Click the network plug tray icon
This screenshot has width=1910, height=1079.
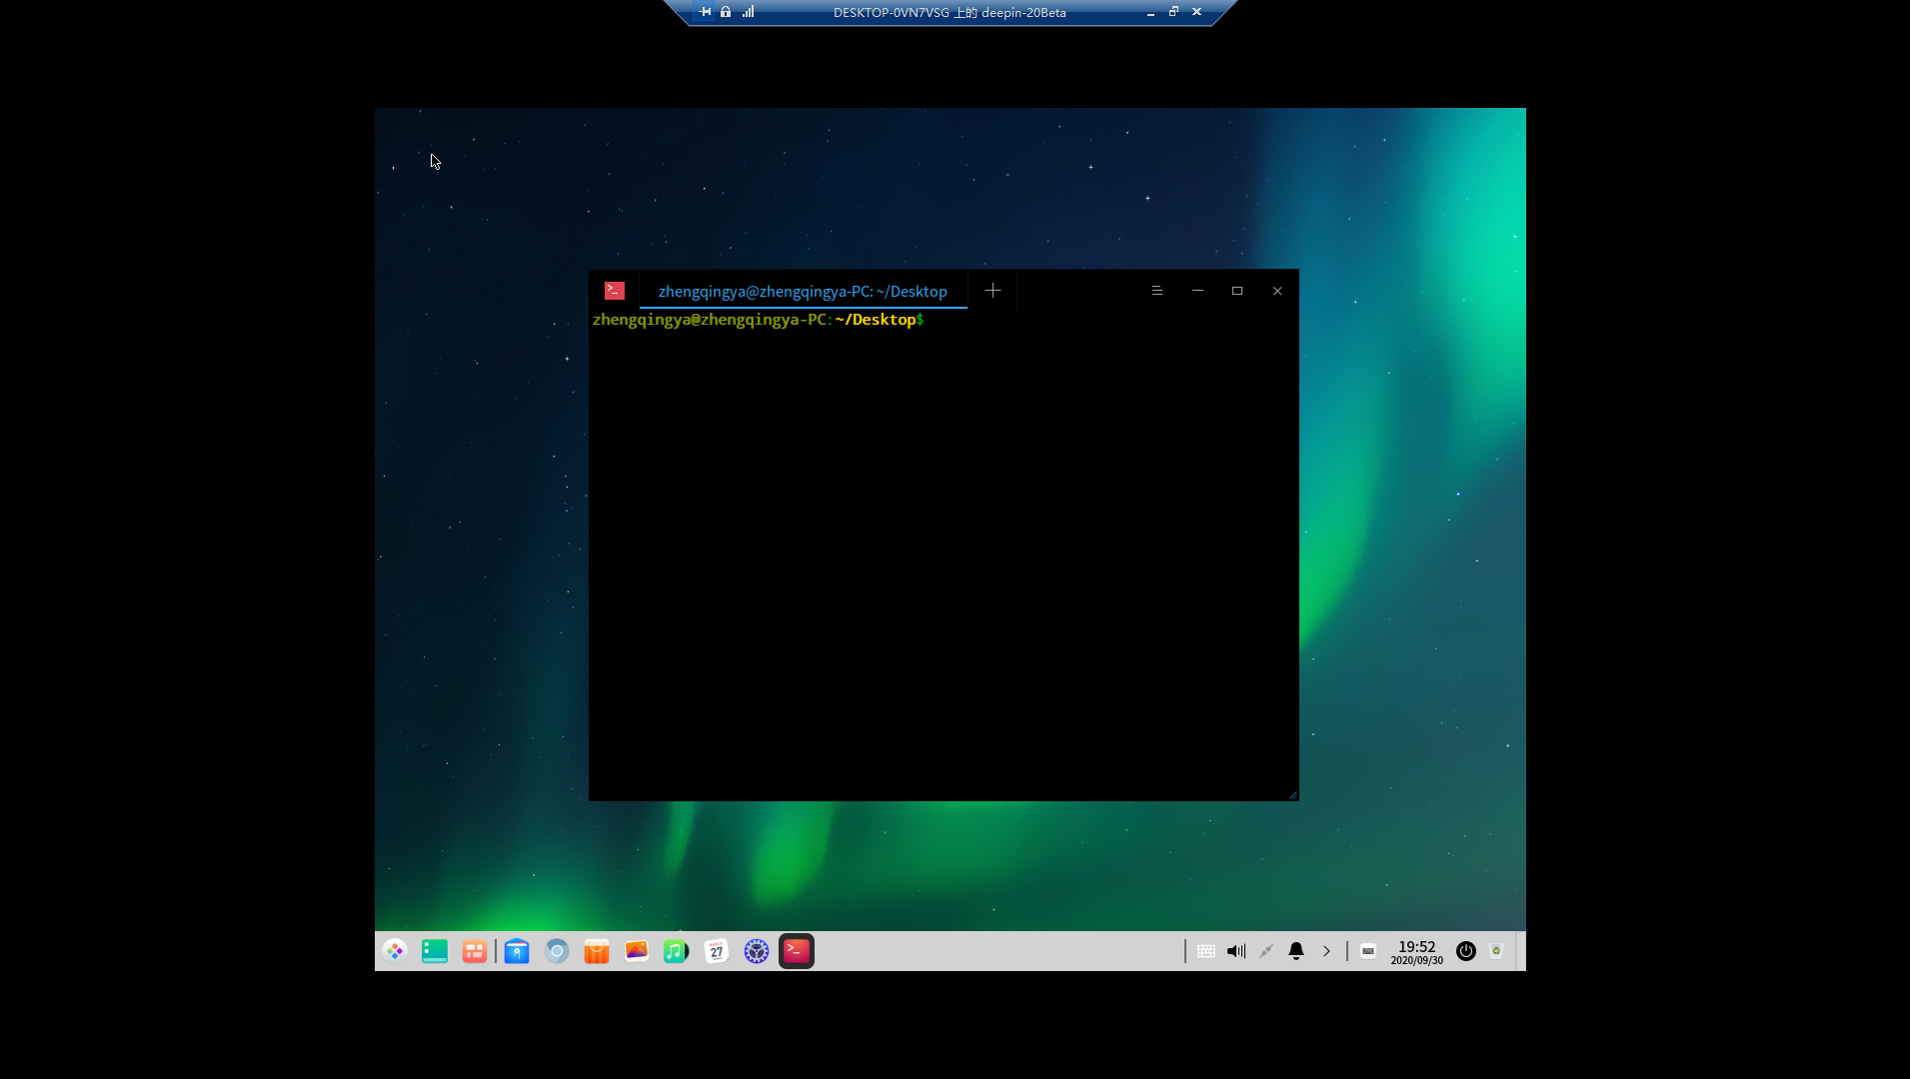(1266, 951)
